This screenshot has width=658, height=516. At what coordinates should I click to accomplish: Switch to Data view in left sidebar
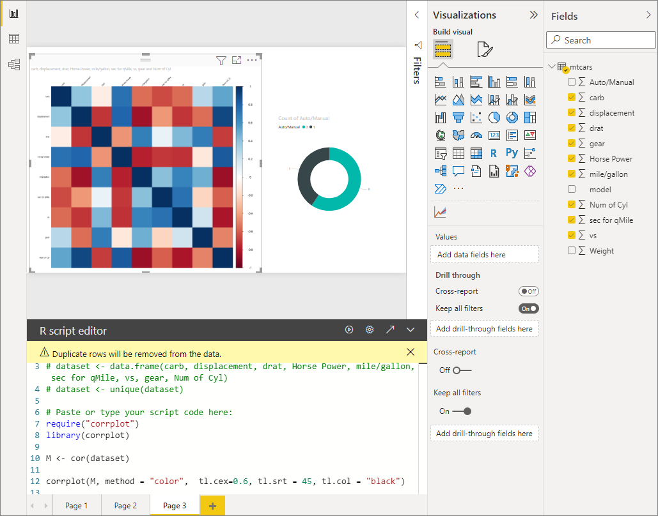13,39
